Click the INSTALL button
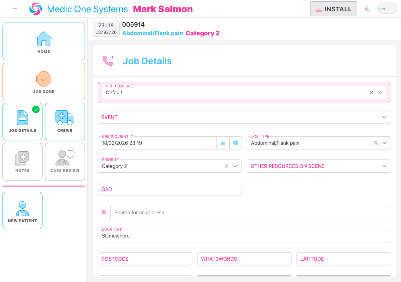Viewport: 401px width, 282px height. click(x=333, y=9)
